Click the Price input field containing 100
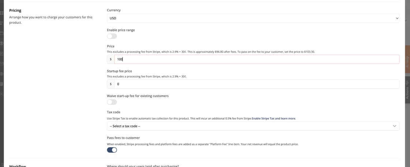Screen dimensions: 410x167 click(x=257, y=59)
